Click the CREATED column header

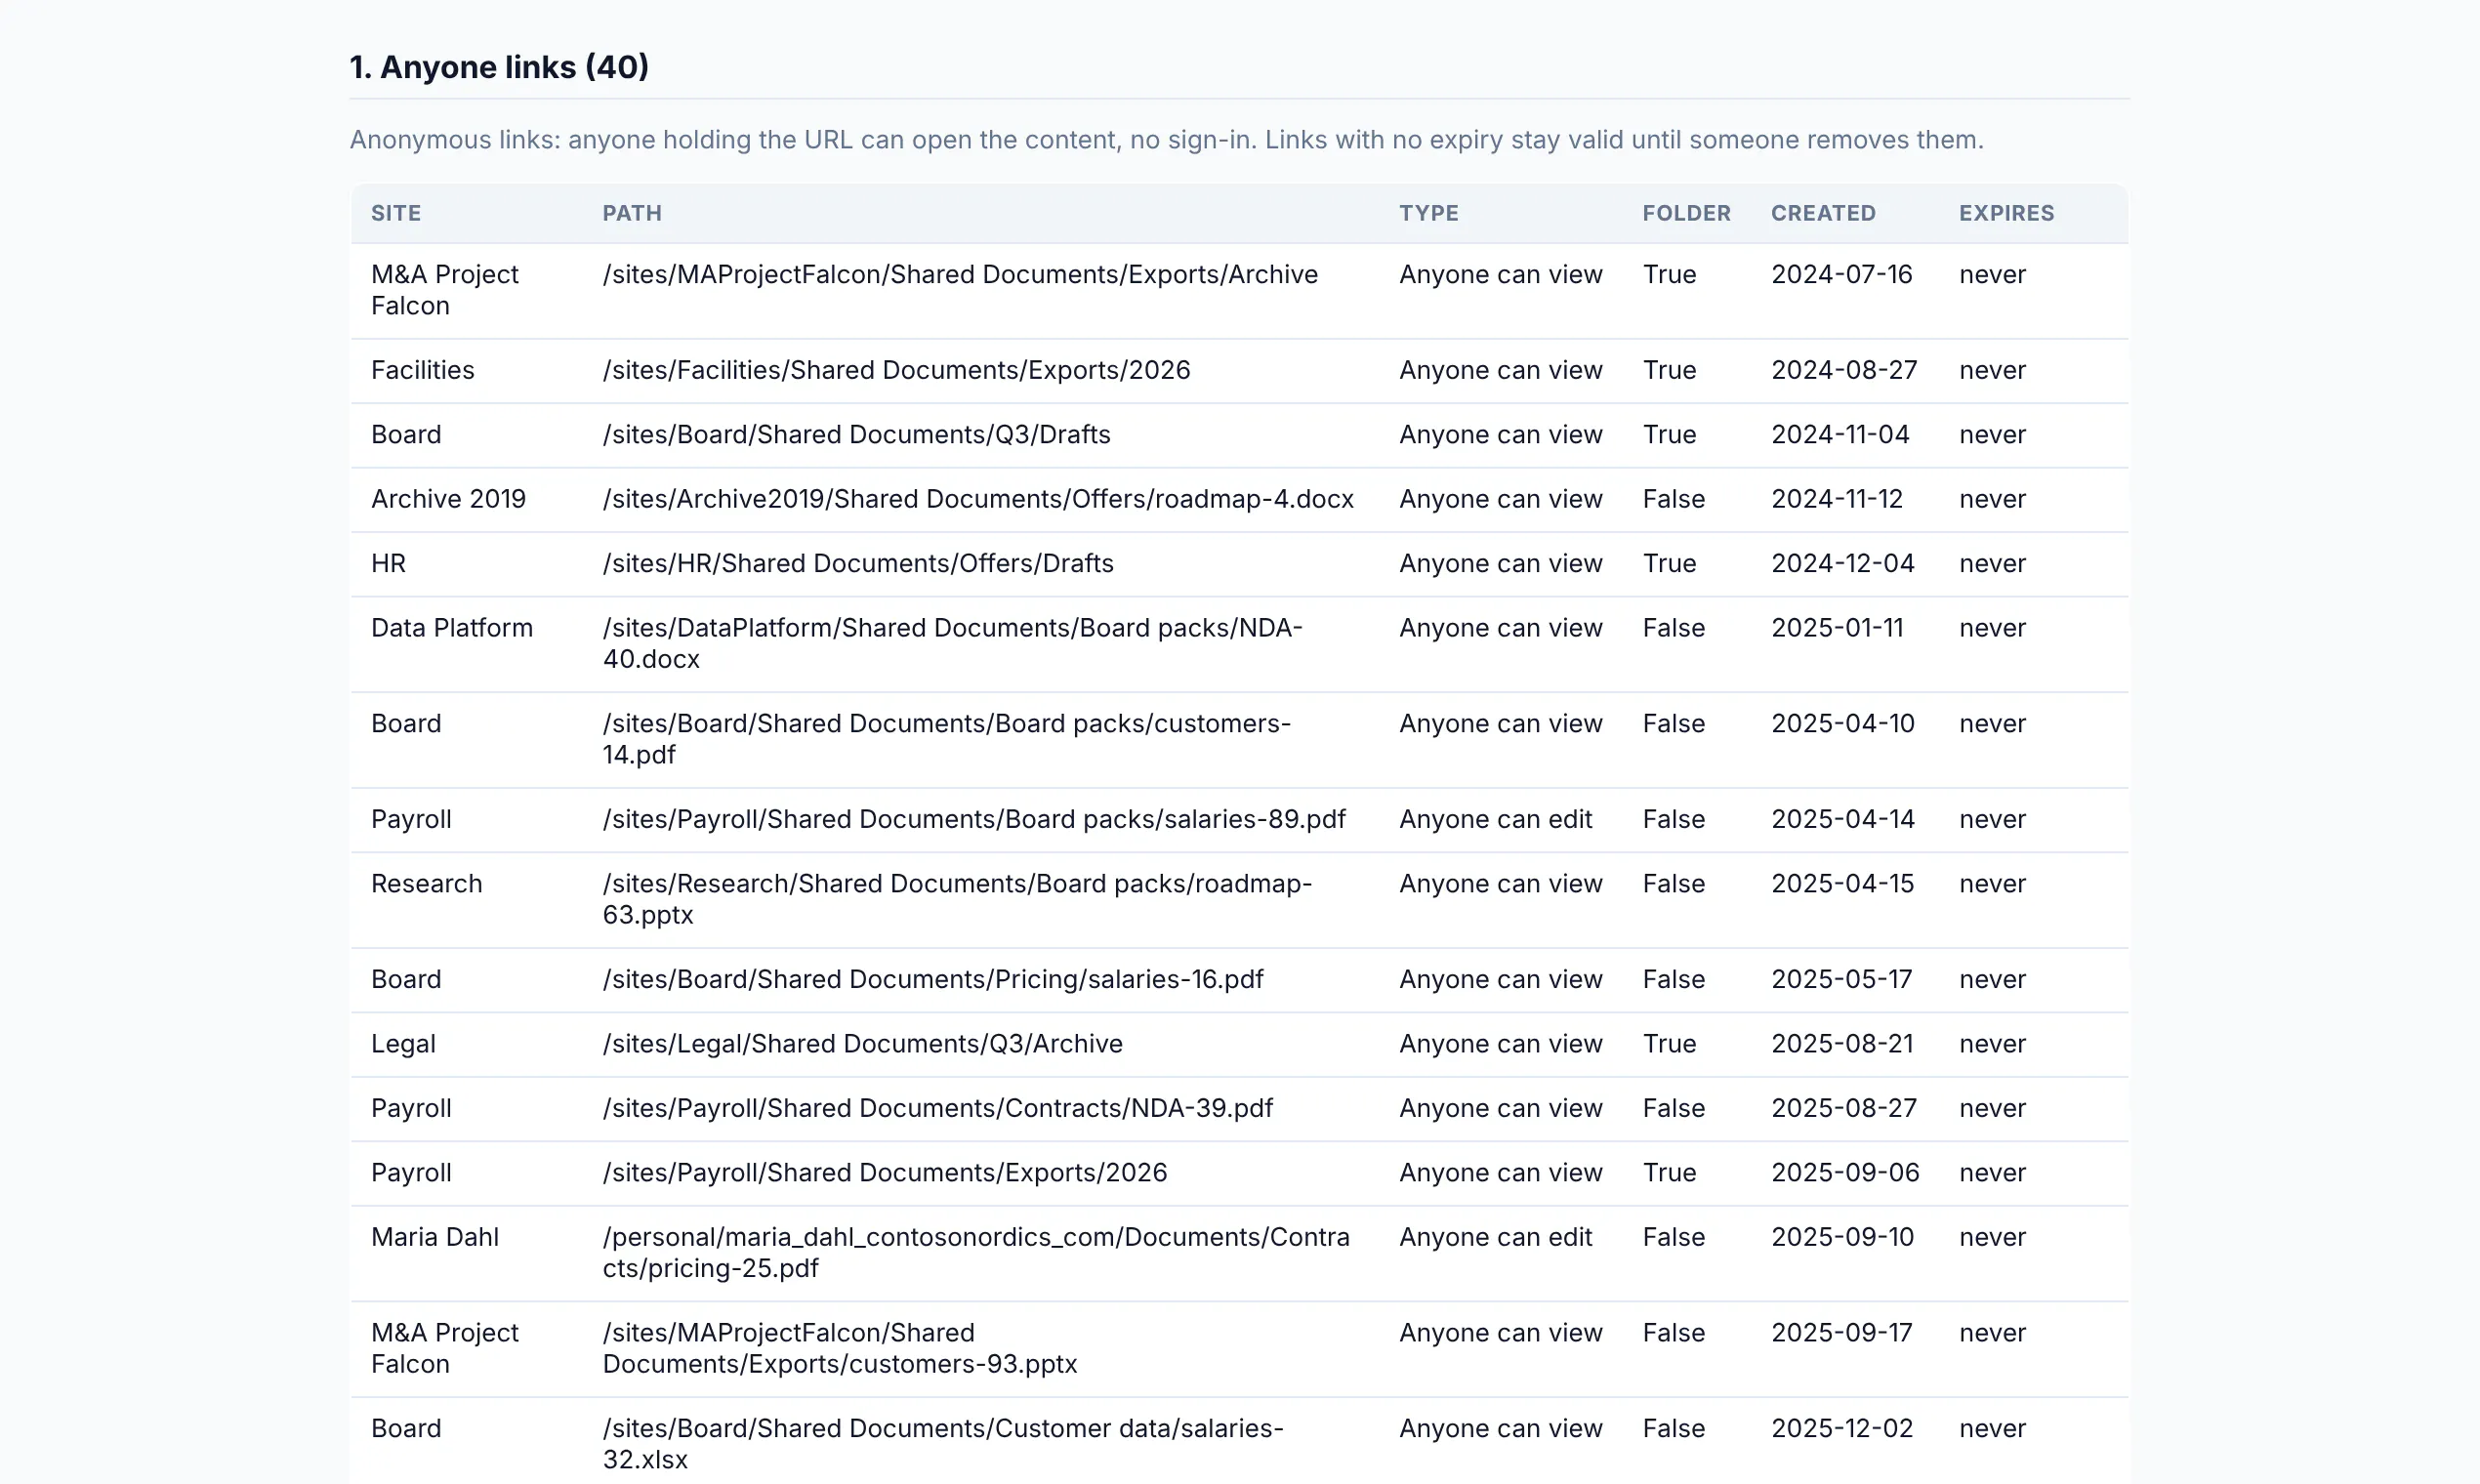(x=1823, y=213)
